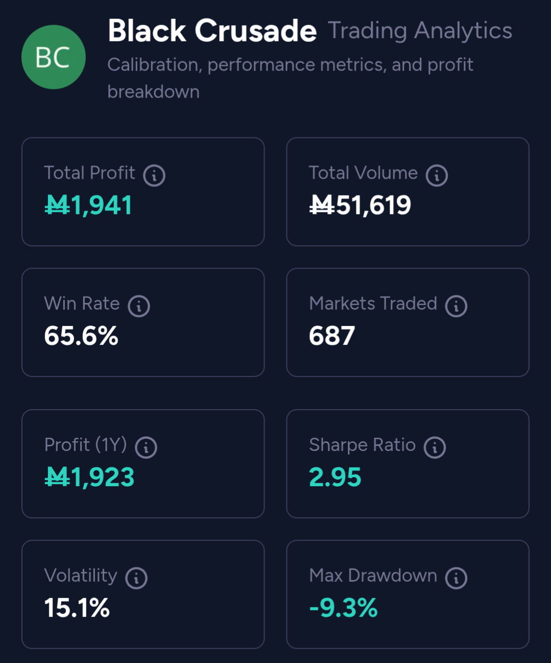Click the Trading Analytics title text

click(420, 31)
